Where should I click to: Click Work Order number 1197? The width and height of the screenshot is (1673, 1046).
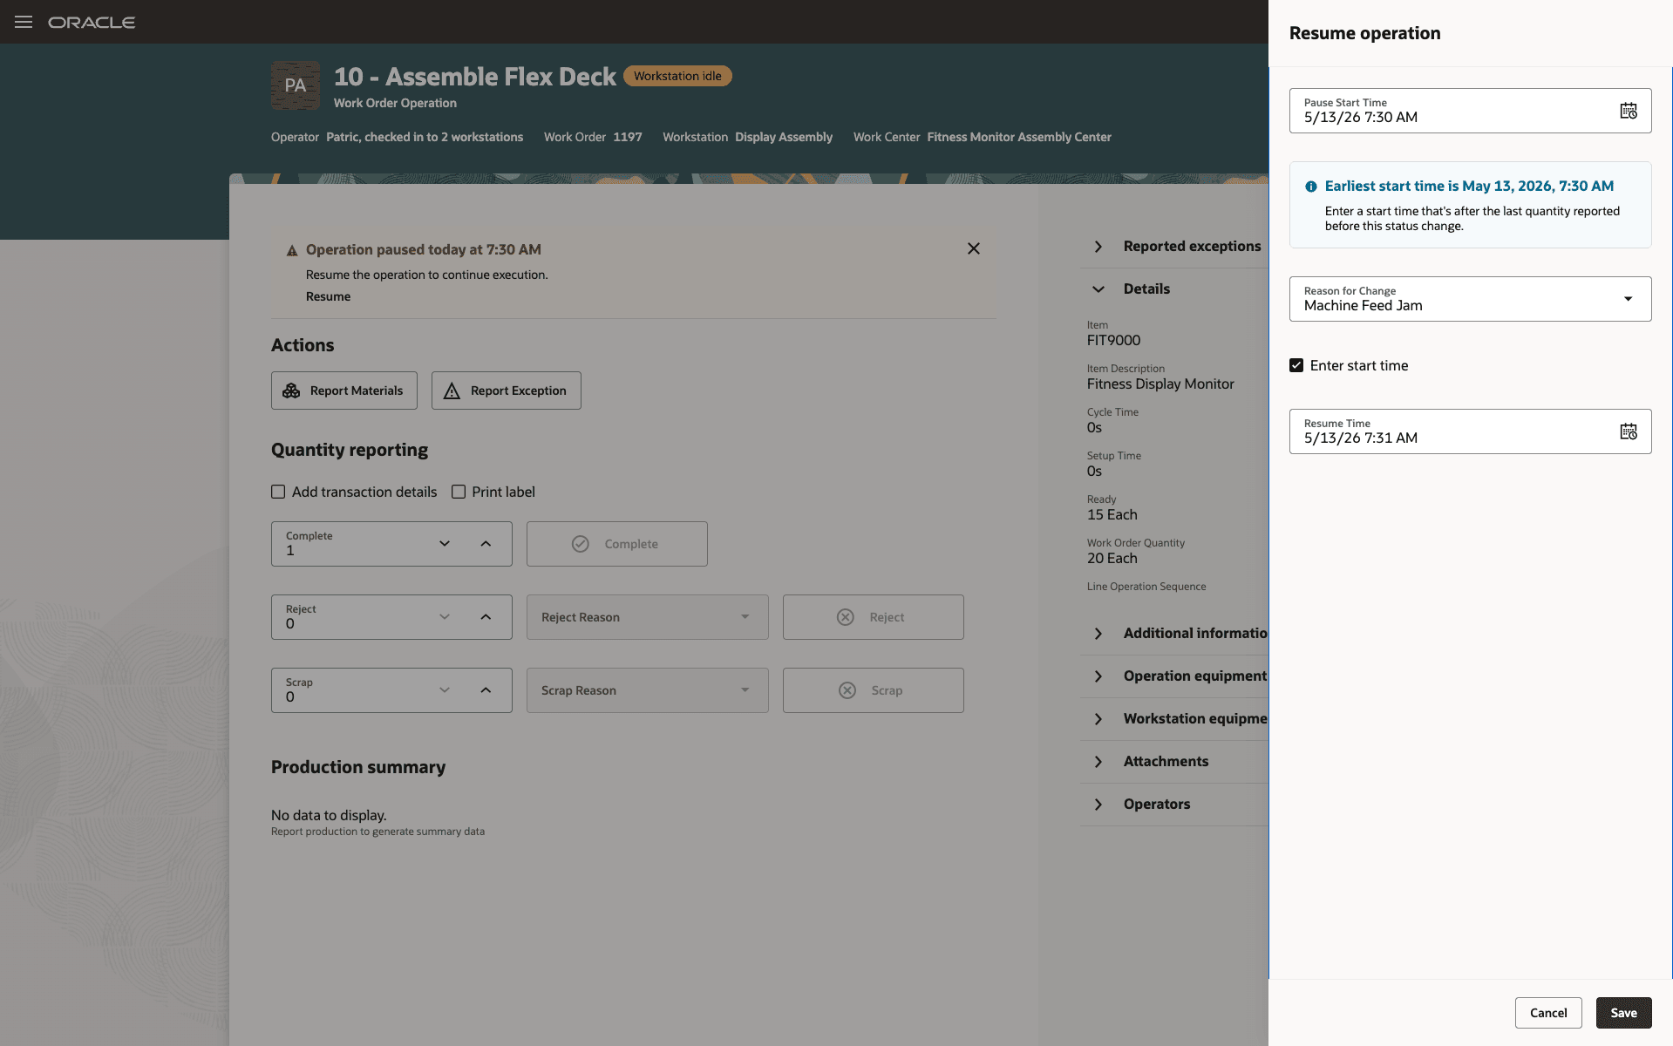(x=628, y=137)
